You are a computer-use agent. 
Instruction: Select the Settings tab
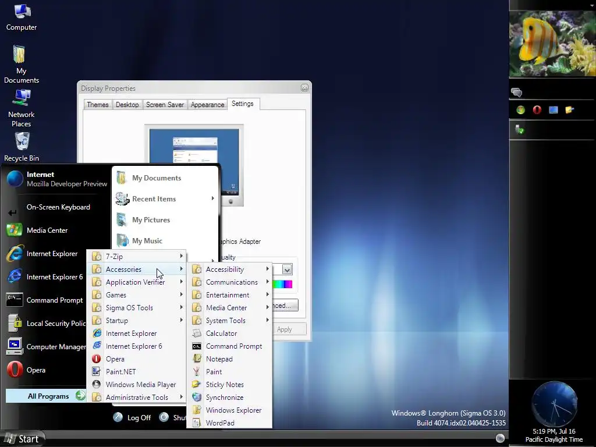click(x=243, y=104)
